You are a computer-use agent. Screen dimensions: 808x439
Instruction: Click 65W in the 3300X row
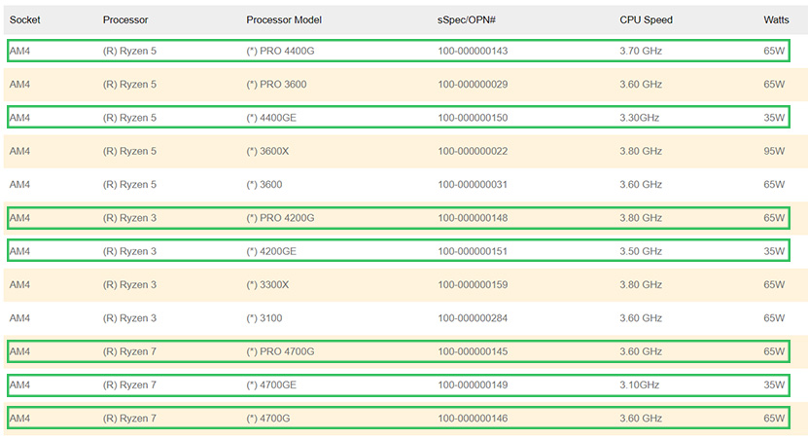774,285
